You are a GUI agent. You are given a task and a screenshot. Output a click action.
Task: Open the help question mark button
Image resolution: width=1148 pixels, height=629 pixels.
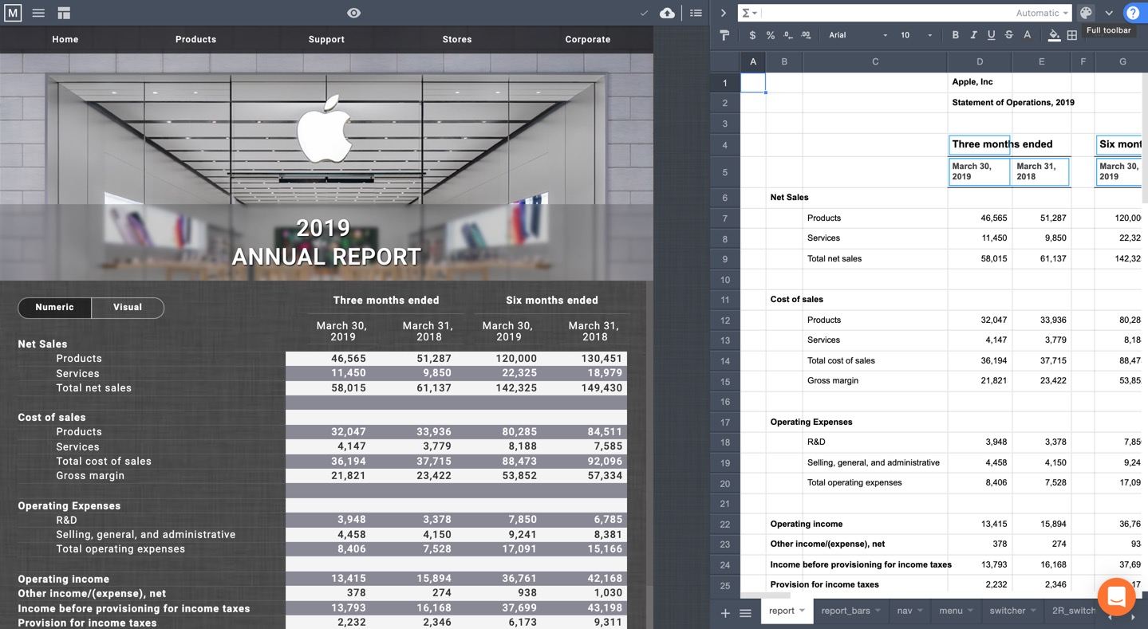click(1133, 13)
